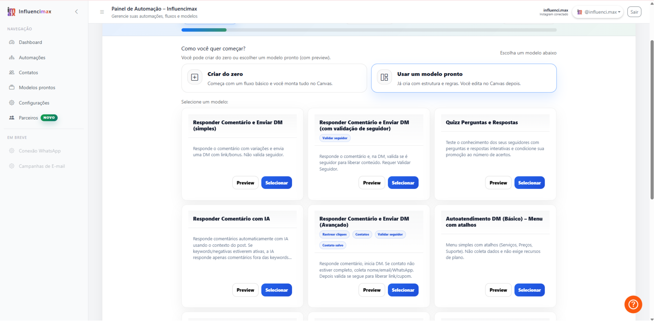Click the Contatos tag in Avançado card
Screen dimensions: 654x323
(362, 234)
